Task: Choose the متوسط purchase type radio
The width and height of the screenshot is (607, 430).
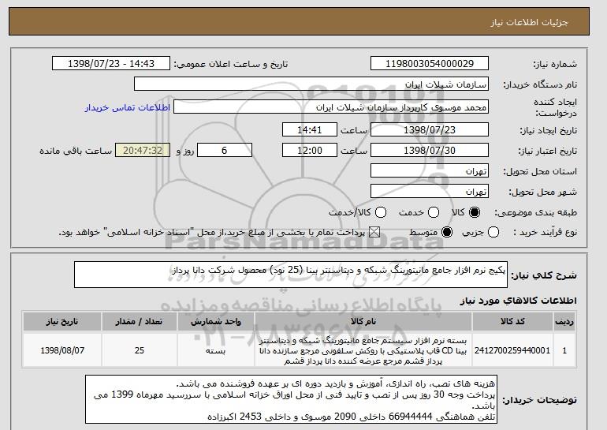Action: point(447,233)
